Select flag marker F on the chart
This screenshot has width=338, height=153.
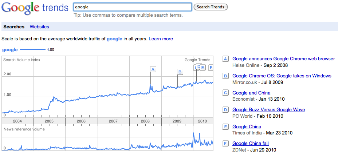point(211,67)
